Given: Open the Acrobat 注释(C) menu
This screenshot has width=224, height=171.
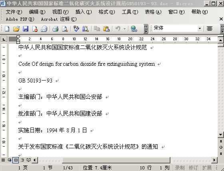Looking at the screenshot, I should tap(59, 19).
